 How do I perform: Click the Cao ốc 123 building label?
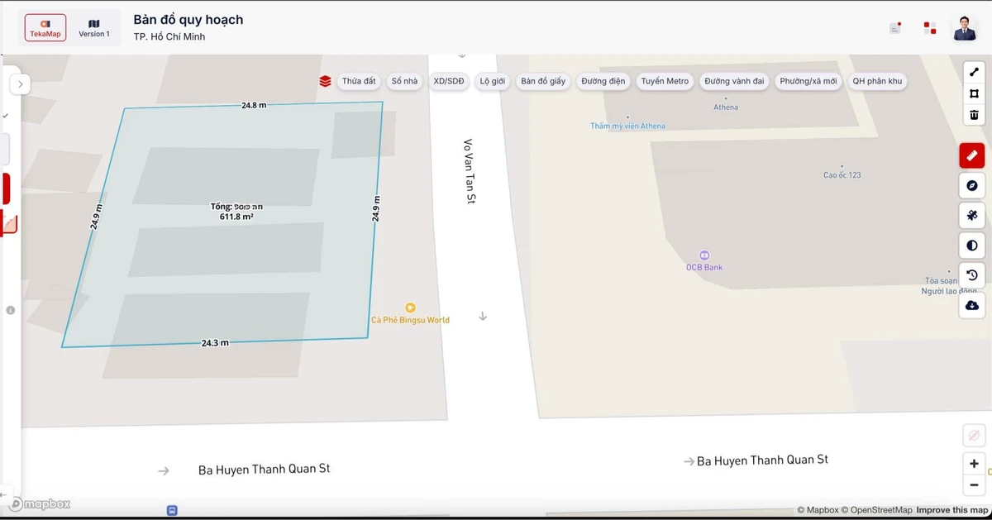coord(842,175)
